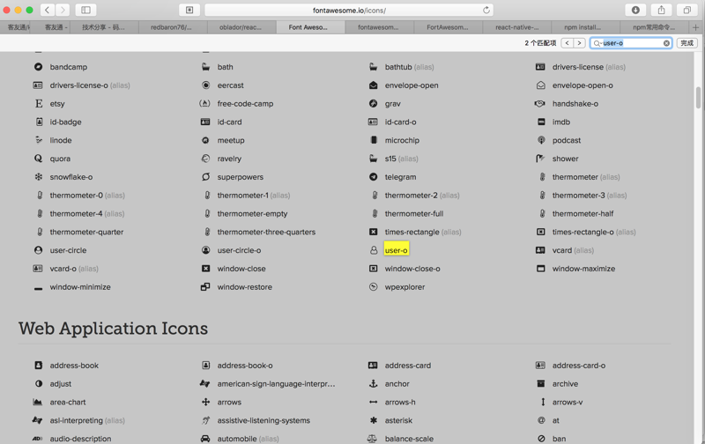Click the fontawesome.io address bar
The image size is (705, 444).
point(349,10)
